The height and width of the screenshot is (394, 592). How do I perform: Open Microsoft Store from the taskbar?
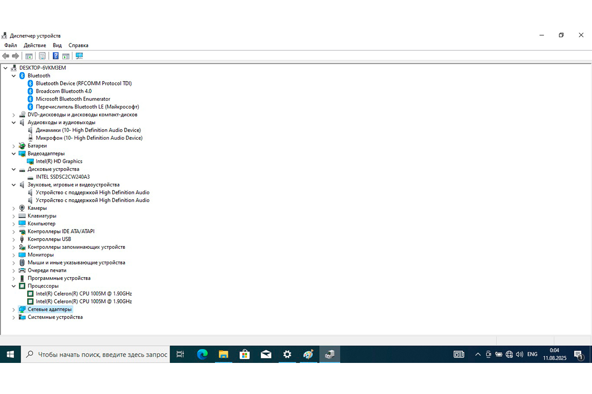pos(245,354)
